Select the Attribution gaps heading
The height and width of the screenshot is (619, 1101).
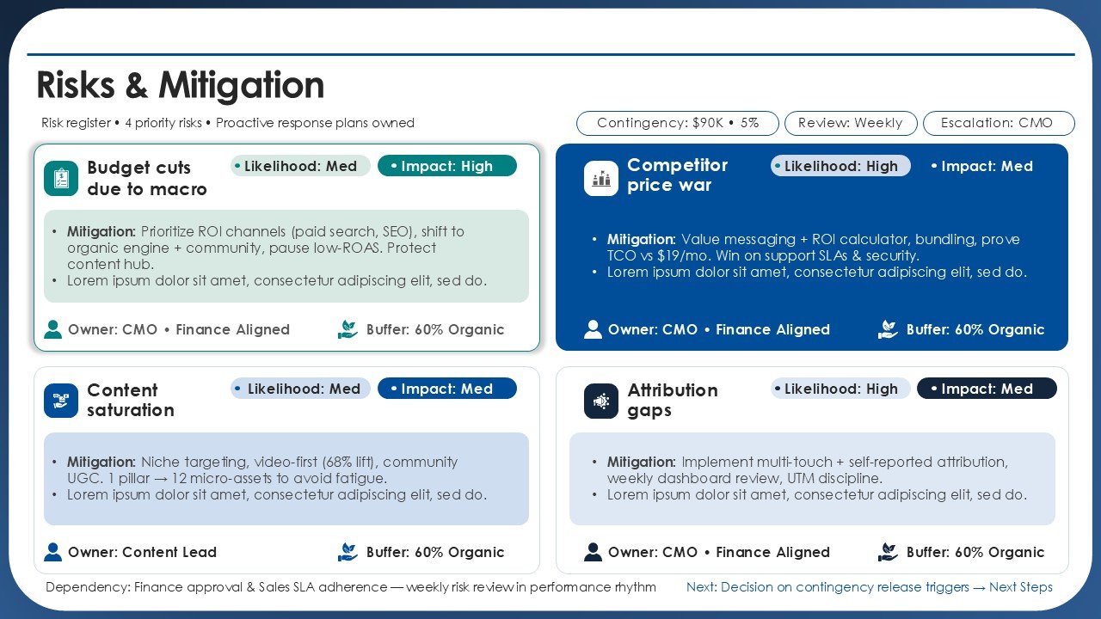673,400
